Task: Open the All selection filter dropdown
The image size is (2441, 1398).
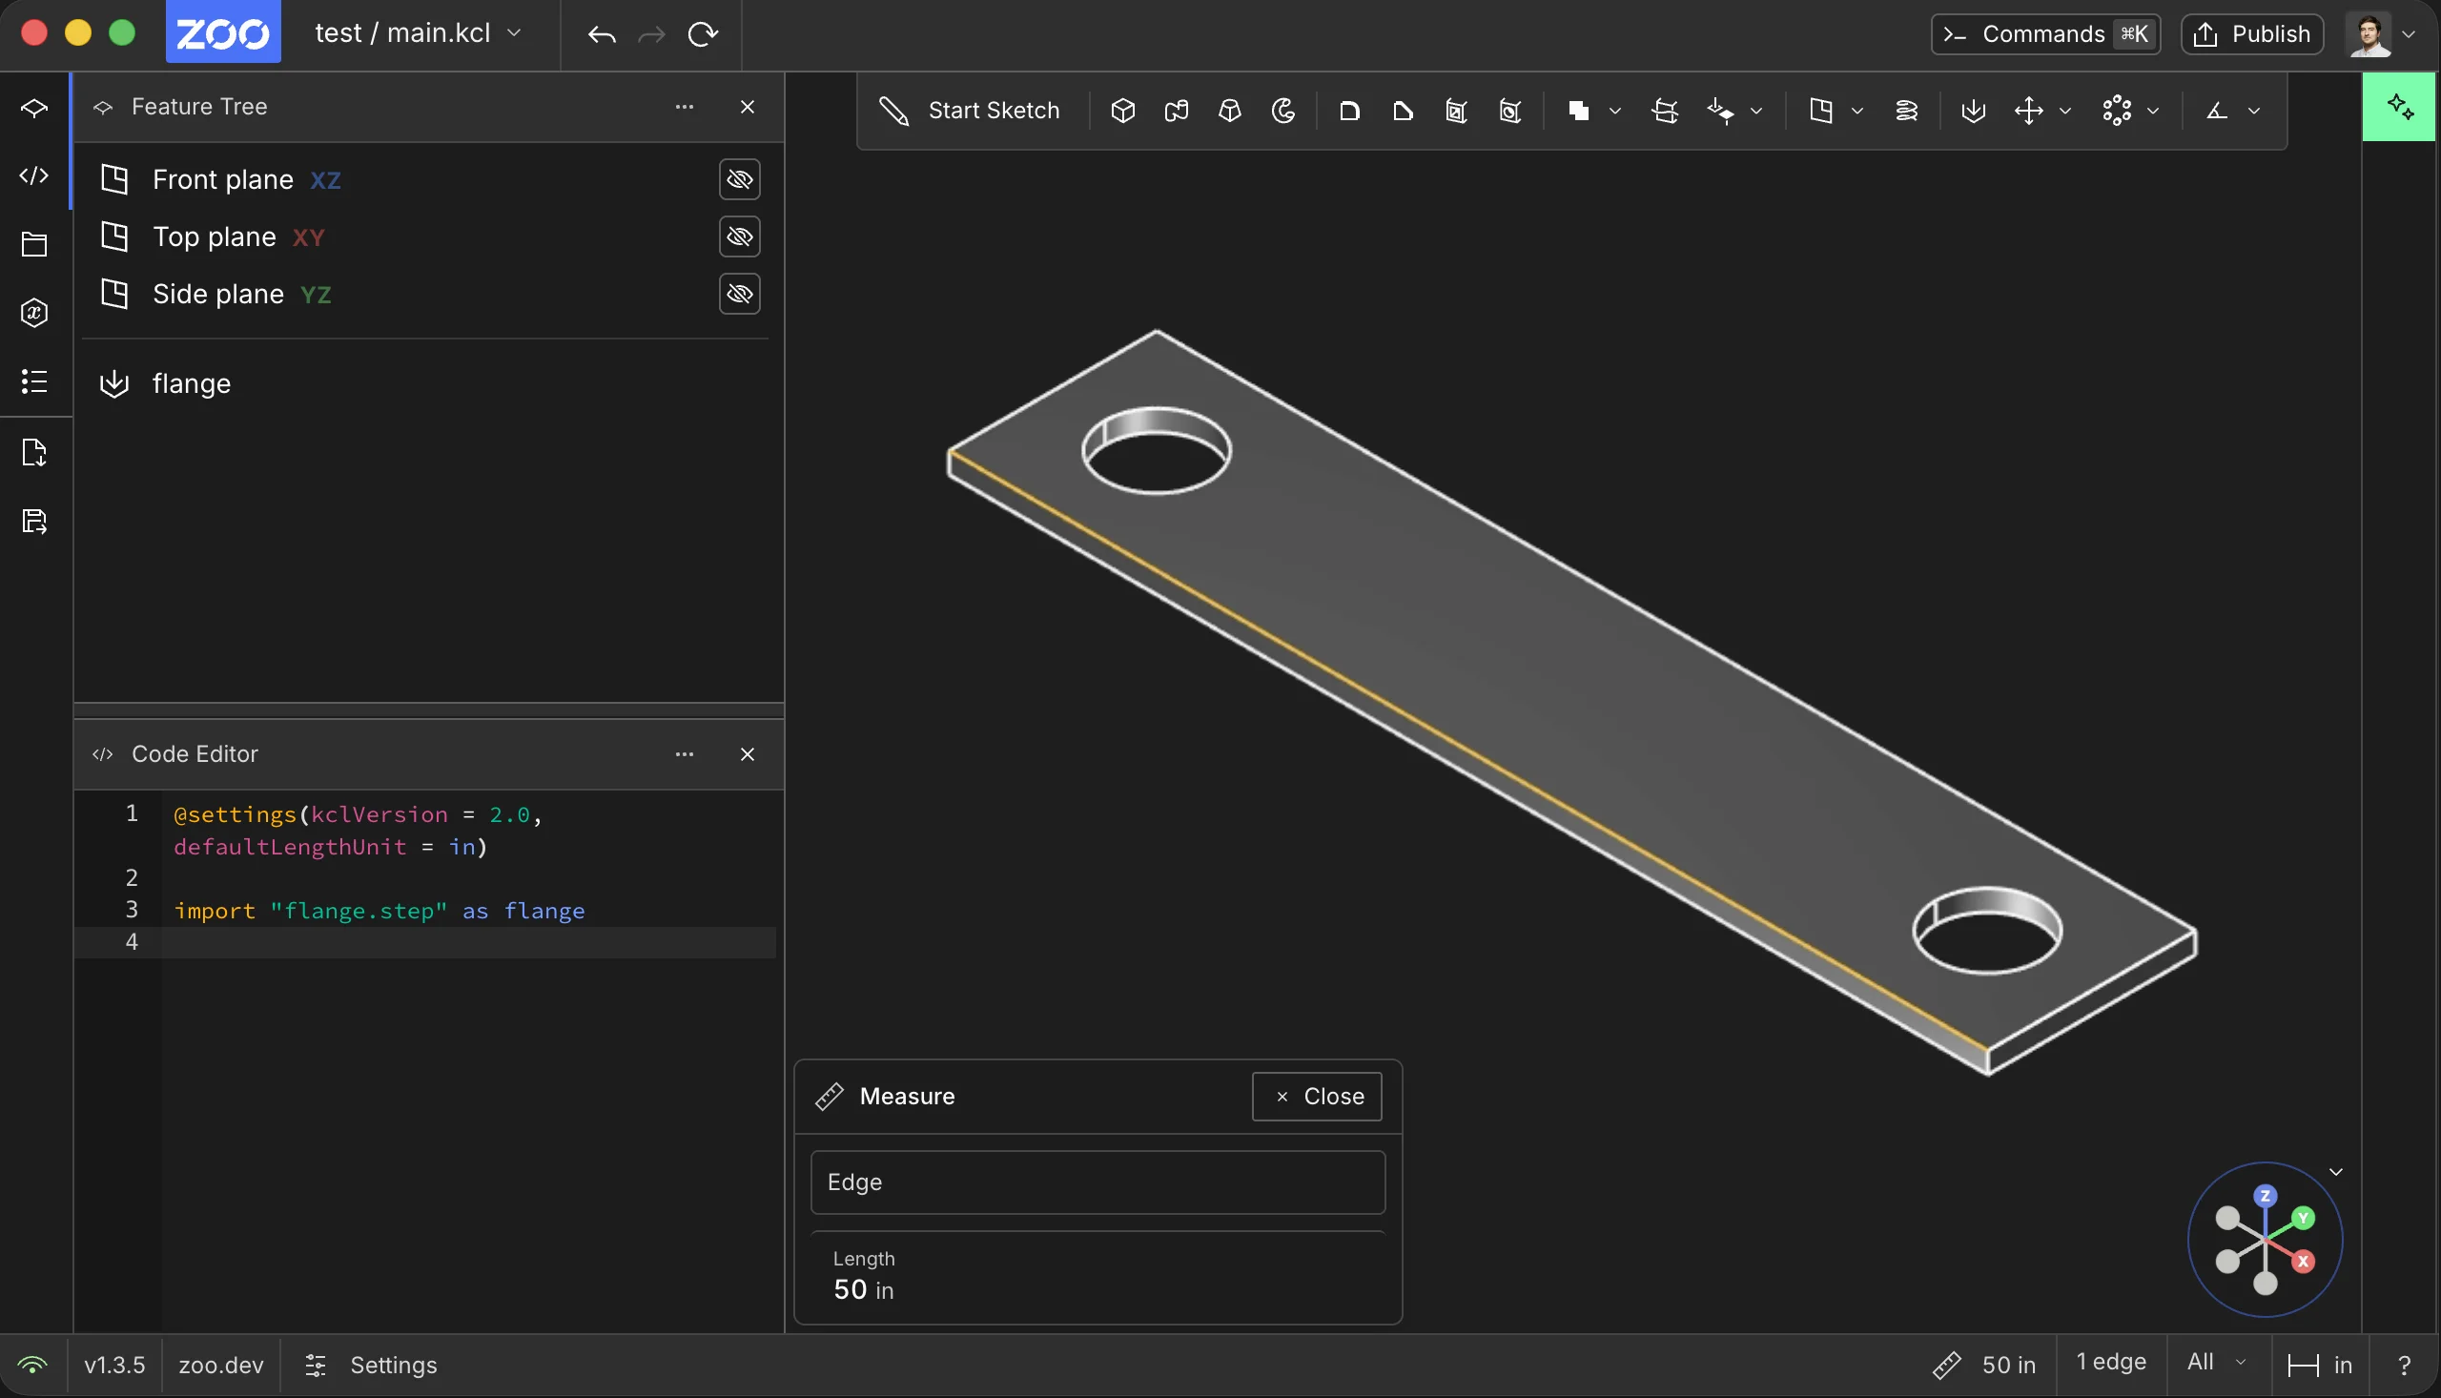Action: (x=2217, y=1362)
